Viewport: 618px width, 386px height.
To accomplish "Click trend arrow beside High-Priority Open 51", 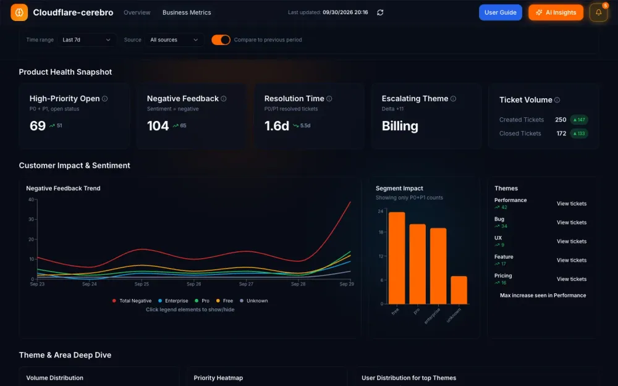I will point(52,125).
